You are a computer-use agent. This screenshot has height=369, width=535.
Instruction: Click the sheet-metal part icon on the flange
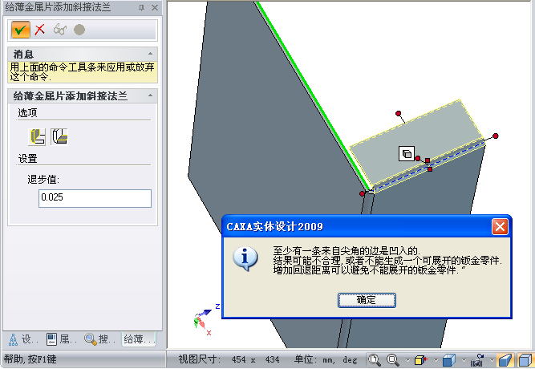(x=407, y=153)
